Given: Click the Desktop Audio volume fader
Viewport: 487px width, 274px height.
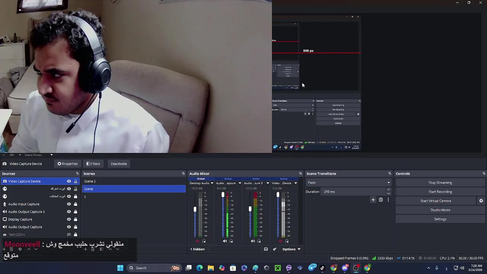Looking at the screenshot, I should [195, 209].
